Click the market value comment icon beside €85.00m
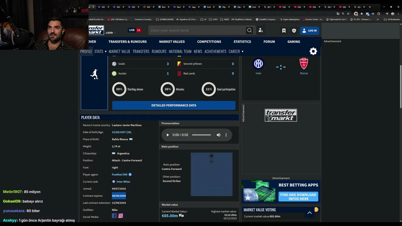This screenshot has width=402, height=226. (x=181, y=216)
